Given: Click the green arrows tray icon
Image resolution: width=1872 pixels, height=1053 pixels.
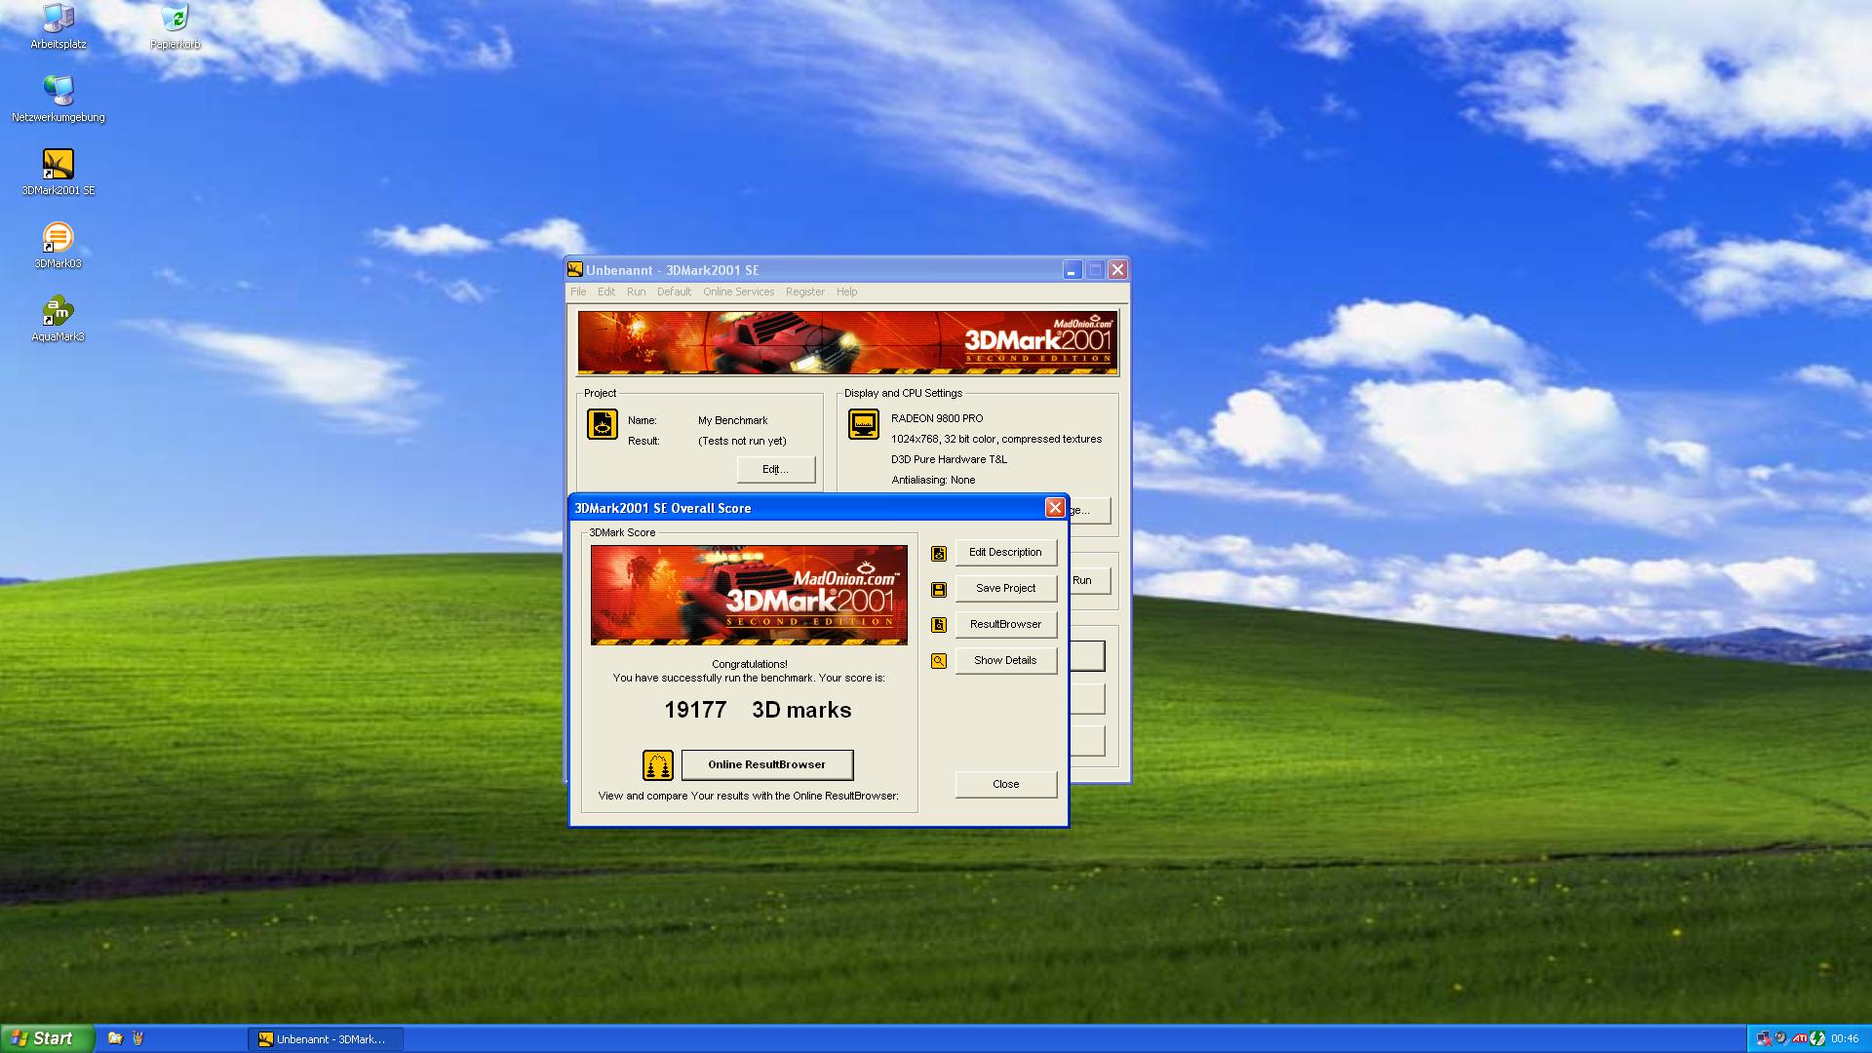Looking at the screenshot, I should point(1817,1038).
